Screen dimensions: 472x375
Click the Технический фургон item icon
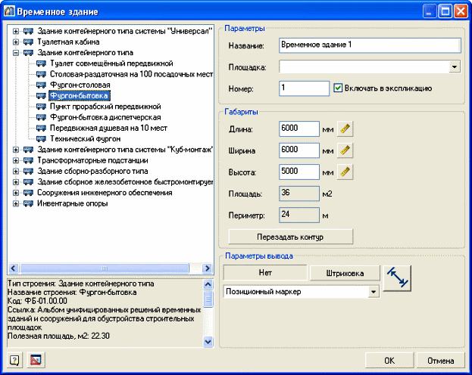pyautogui.click(x=42, y=139)
